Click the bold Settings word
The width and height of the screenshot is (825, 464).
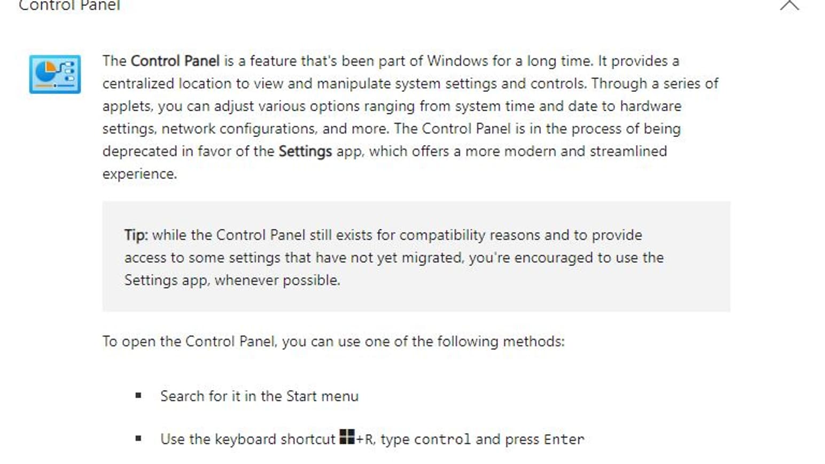tap(305, 151)
